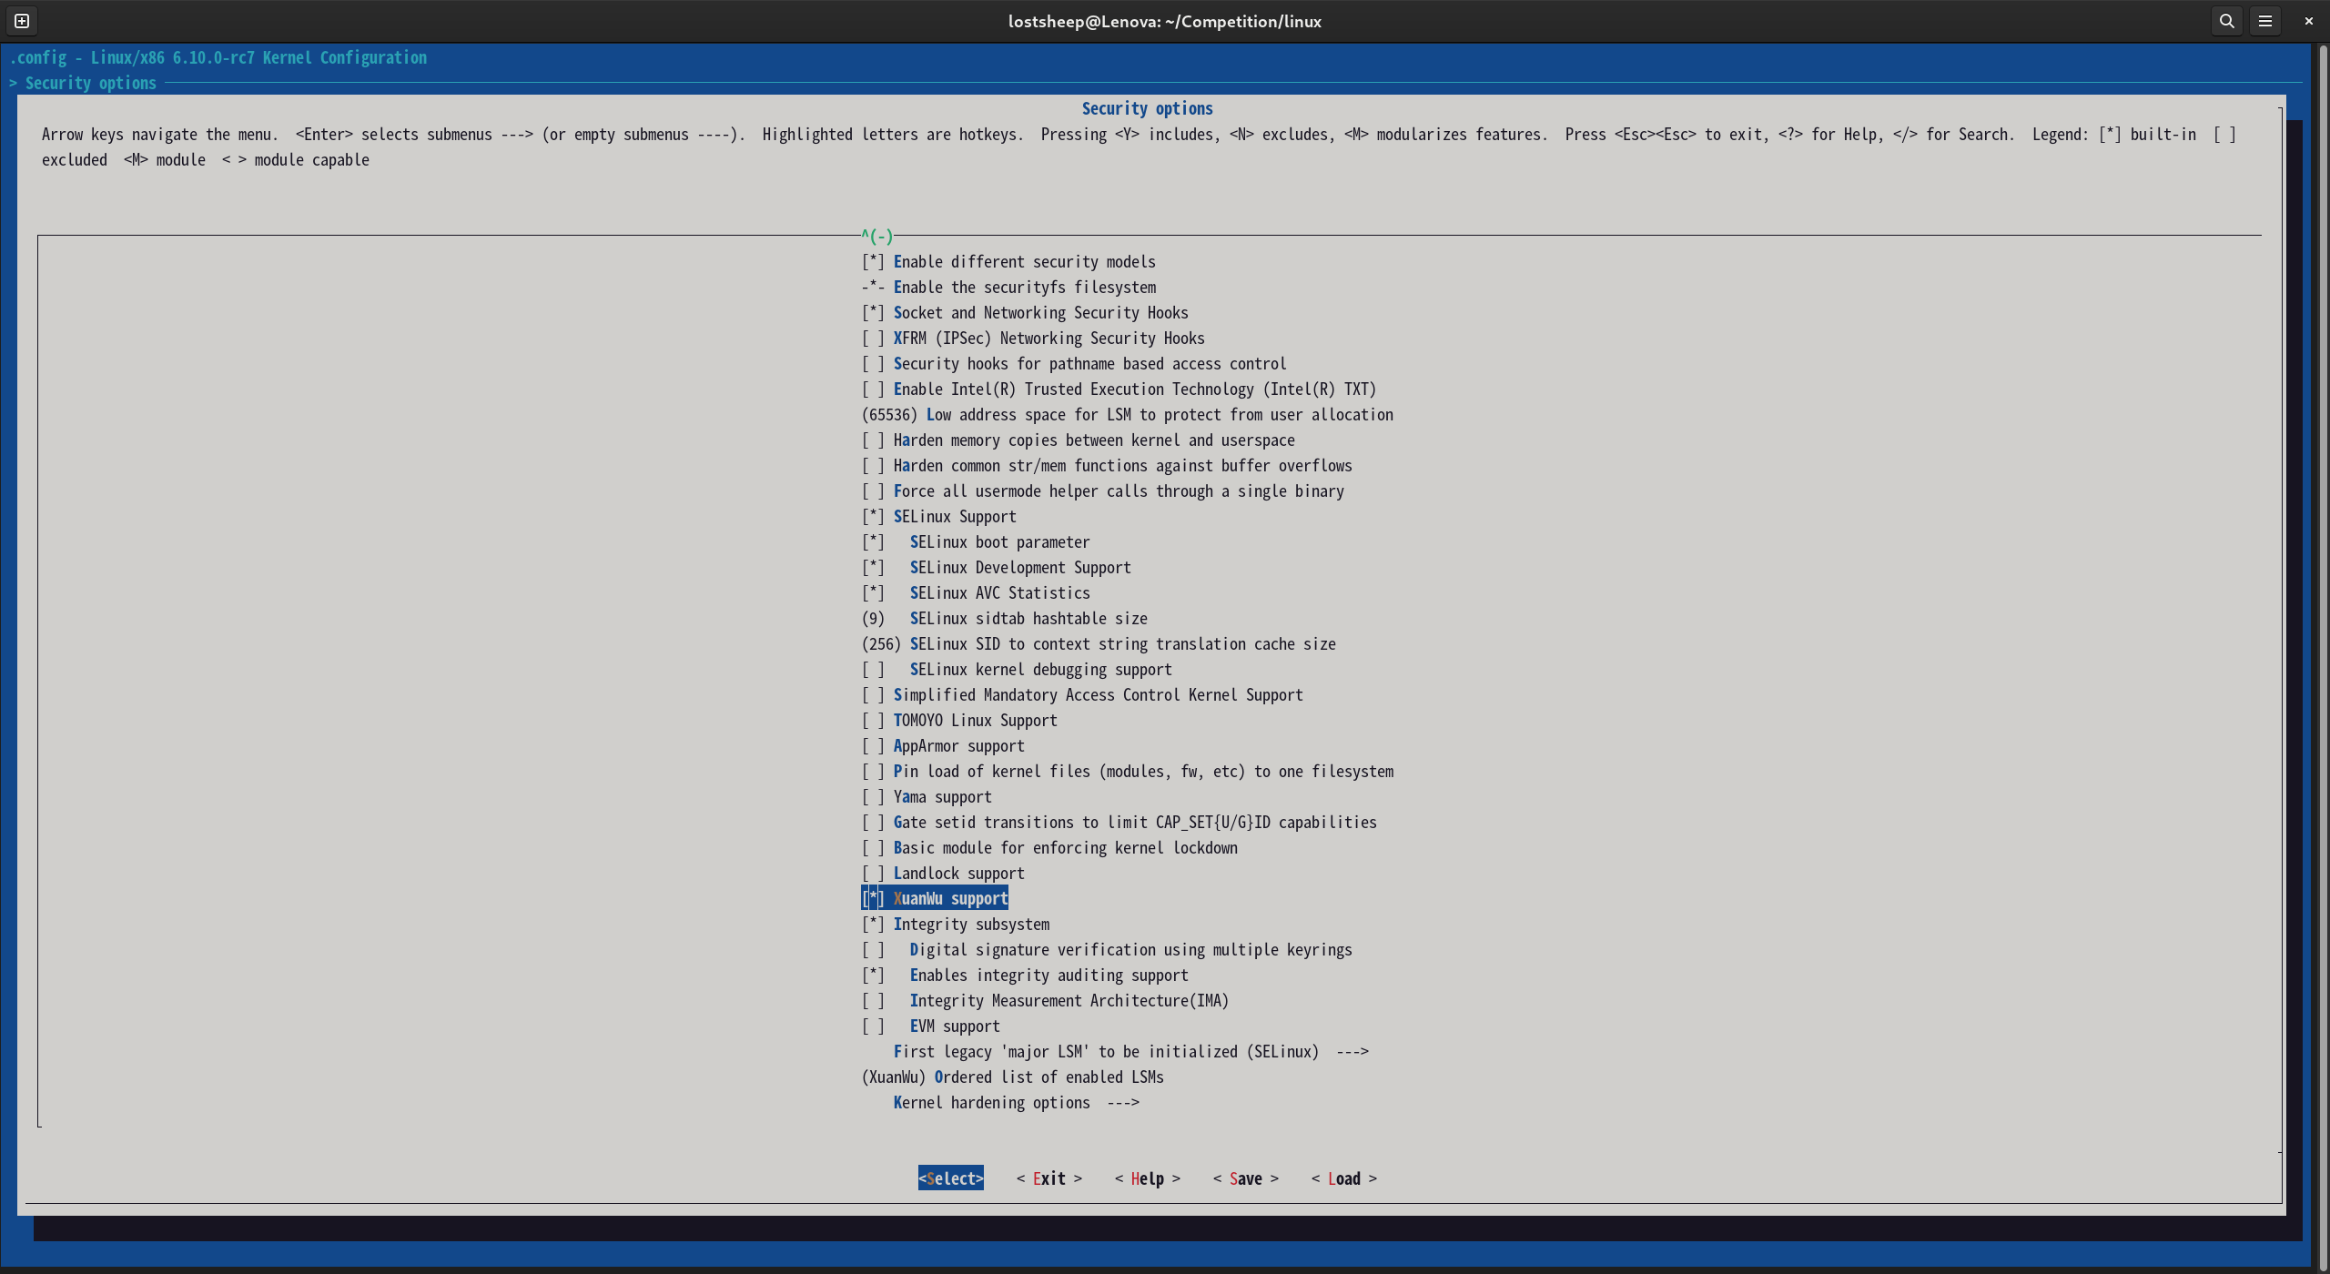This screenshot has width=2330, height=1274.
Task: Toggle SELinux boot parameter
Action: (976, 542)
